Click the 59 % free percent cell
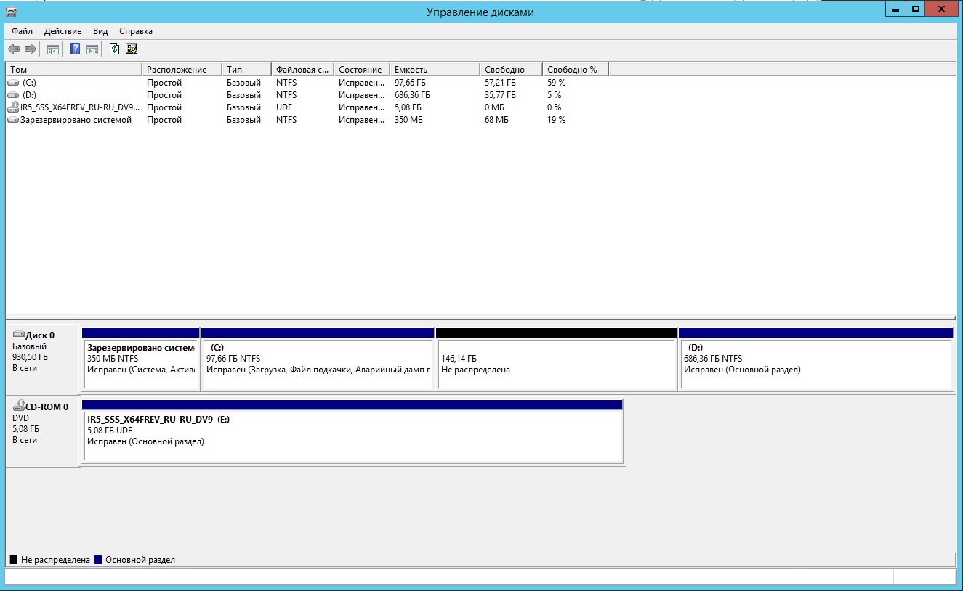Screen dimensions: 963x591 click(557, 83)
